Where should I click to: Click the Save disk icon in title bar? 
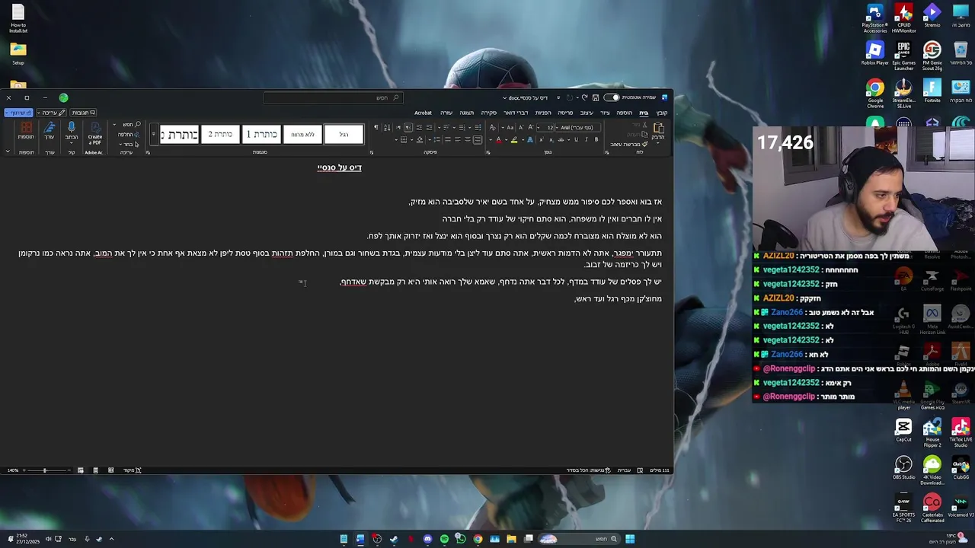(596, 97)
